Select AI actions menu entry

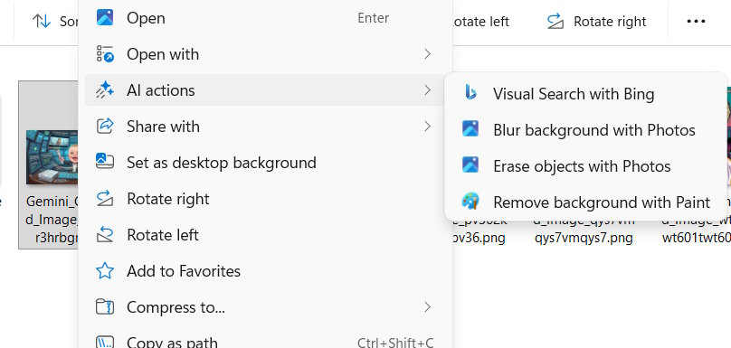[265, 89]
